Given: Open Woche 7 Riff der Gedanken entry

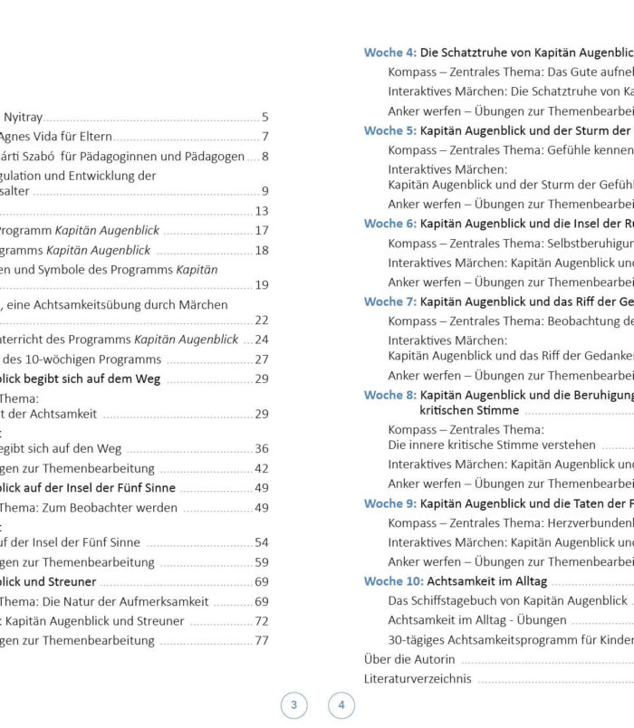Looking at the screenshot, I should pyautogui.click(x=498, y=302).
